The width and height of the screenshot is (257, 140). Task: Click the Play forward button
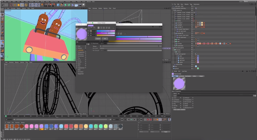[132, 120]
